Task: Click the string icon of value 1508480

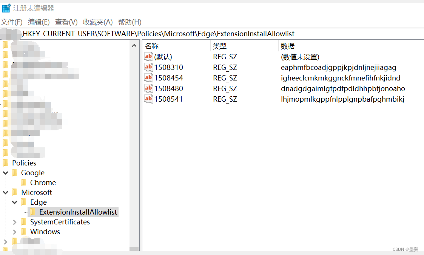Action: pyautogui.click(x=148, y=88)
